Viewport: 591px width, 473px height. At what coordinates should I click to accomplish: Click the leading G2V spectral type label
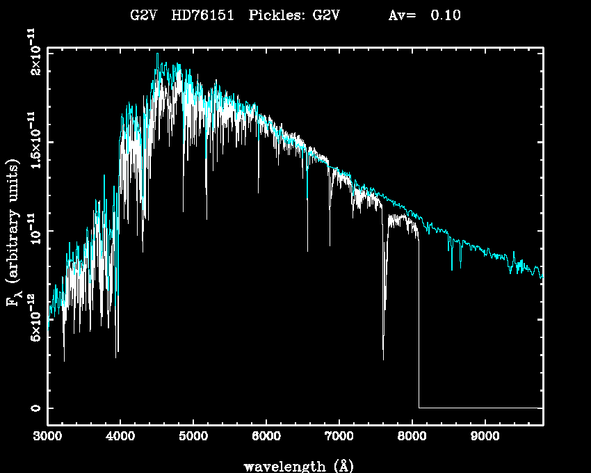coord(145,15)
